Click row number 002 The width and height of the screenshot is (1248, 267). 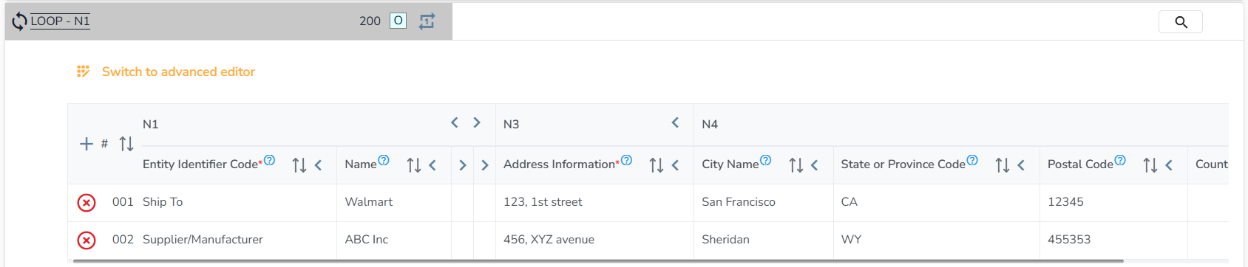(x=123, y=239)
